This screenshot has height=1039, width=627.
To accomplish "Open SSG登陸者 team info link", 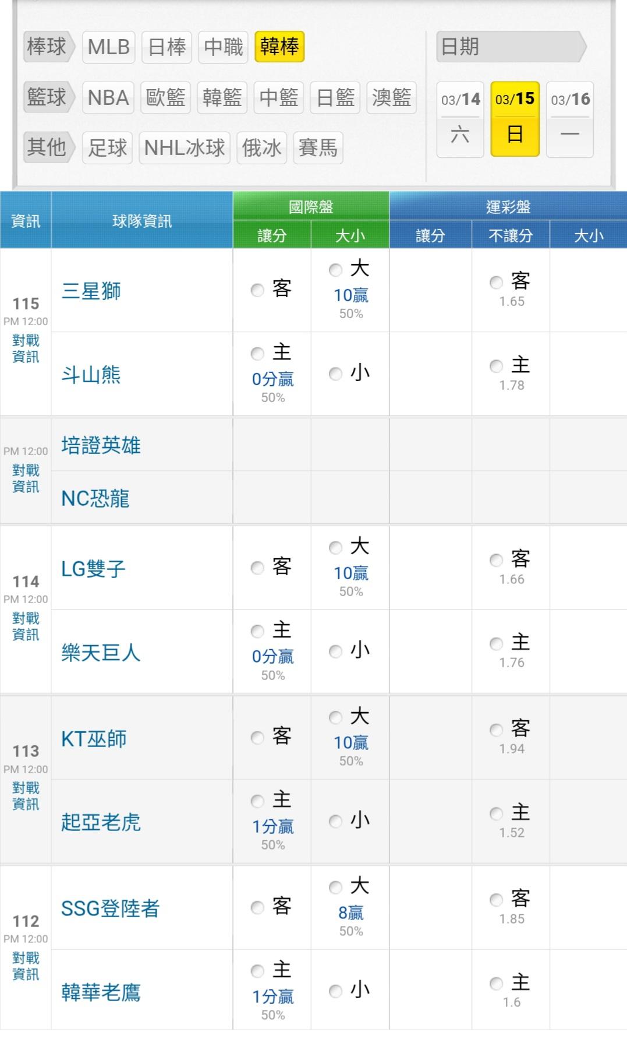I will (110, 908).
